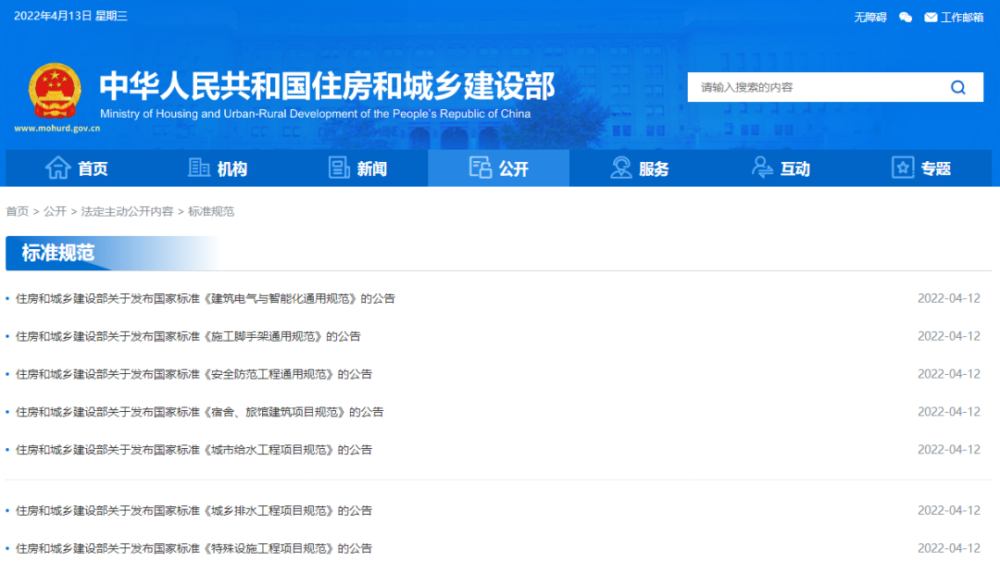Click the envelope icon for work mailbox
Image resolution: width=1000 pixels, height=573 pixels.
coord(931,18)
